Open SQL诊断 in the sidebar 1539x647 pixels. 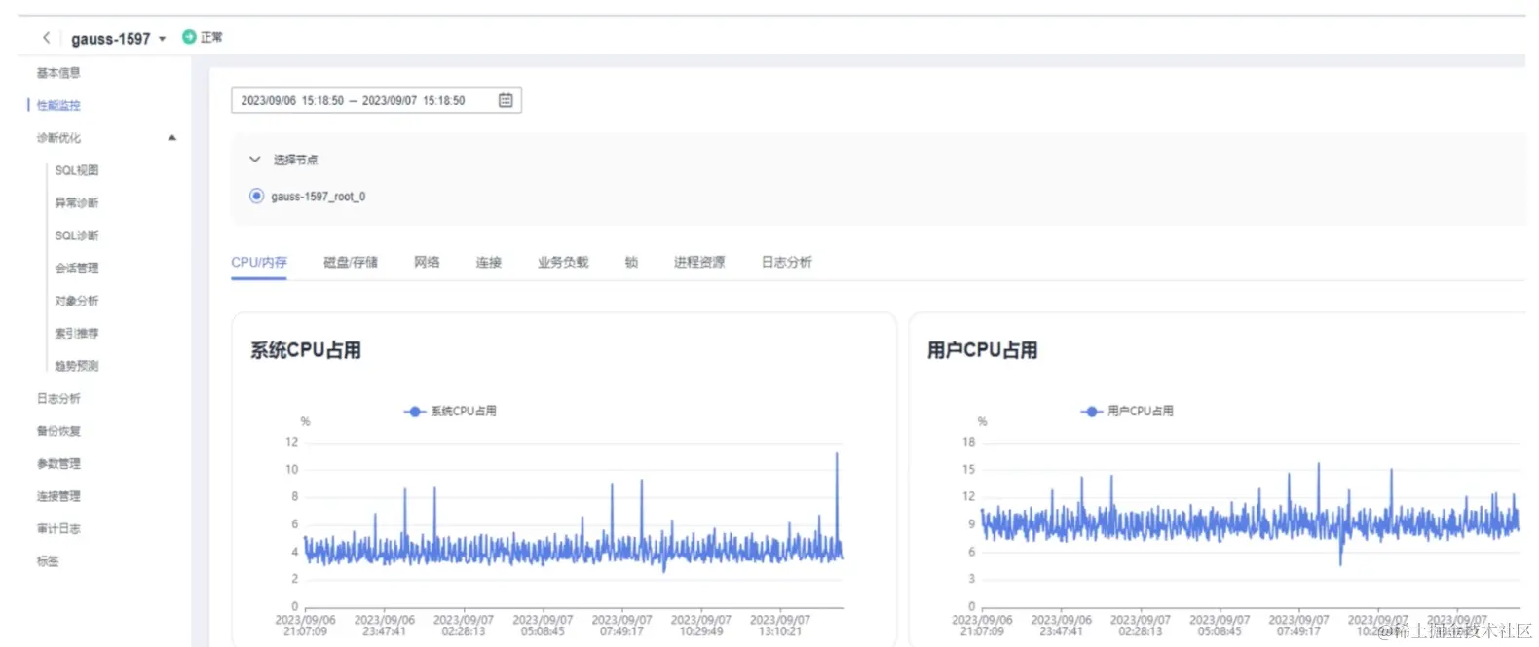pos(76,235)
